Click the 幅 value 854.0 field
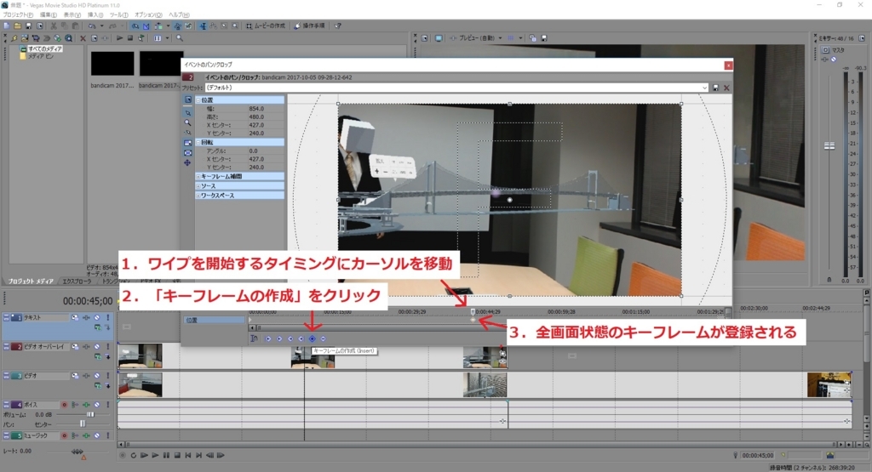872x472 pixels. [x=266, y=109]
